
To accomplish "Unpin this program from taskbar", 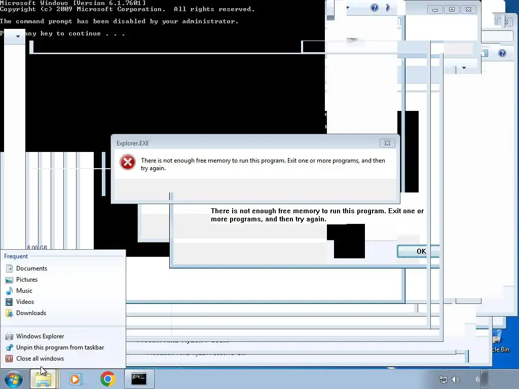I will tap(60, 347).
